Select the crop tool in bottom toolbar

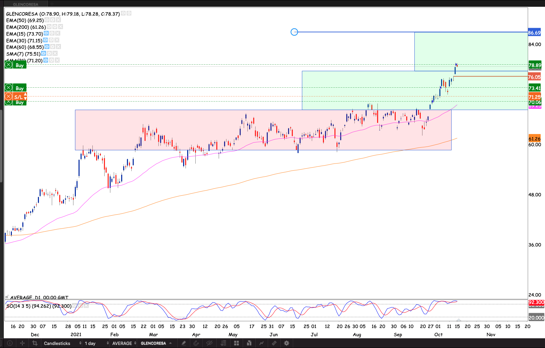click(x=35, y=343)
